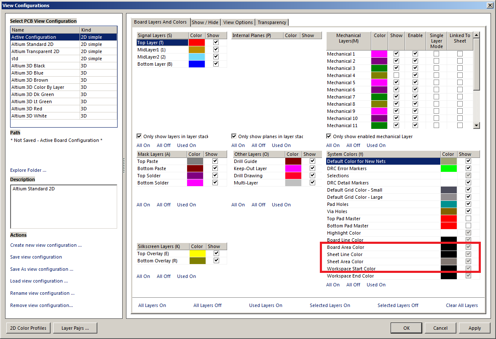Check Linked To Sheet for Mechanical 3

click(x=460, y=68)
